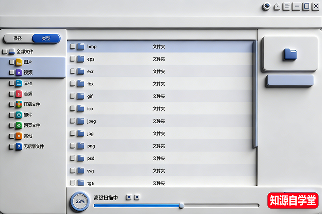Click the home icon in title bar
The image size is (322, 214).
[x=277, y=7]
